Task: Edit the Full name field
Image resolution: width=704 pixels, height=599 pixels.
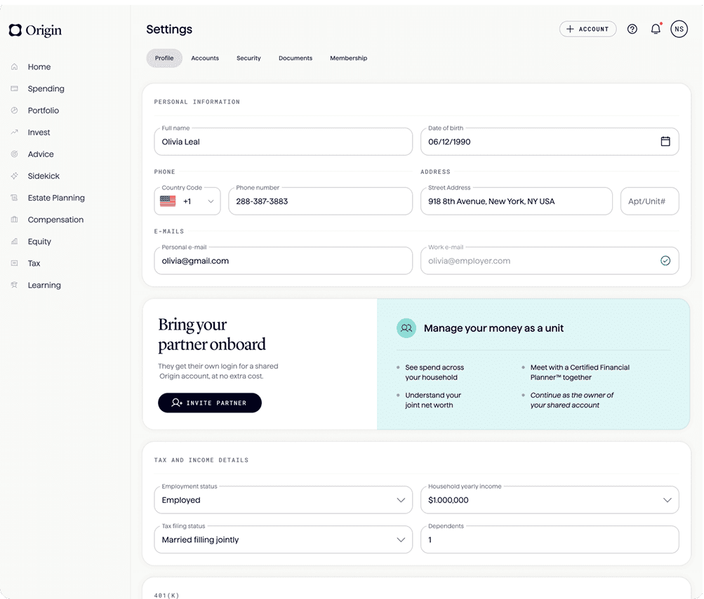Action: tap(284, 142)
